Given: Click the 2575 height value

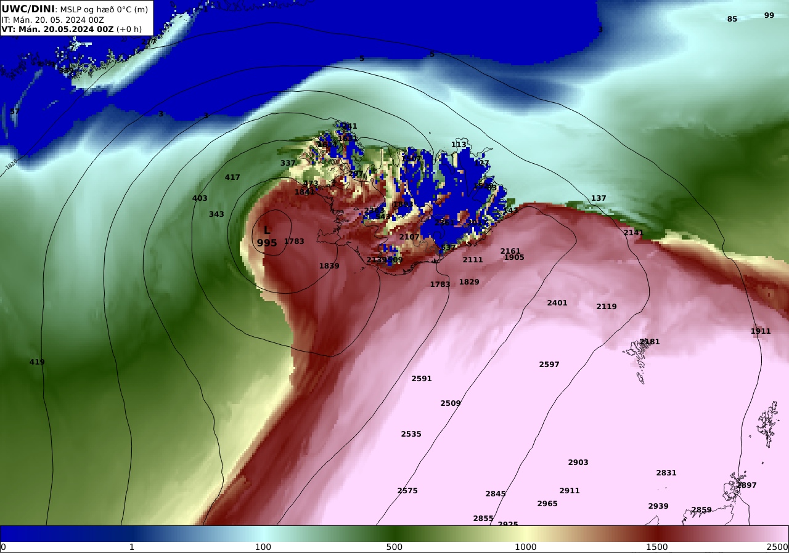Looking at the screenshot, I should coord(407,491).
